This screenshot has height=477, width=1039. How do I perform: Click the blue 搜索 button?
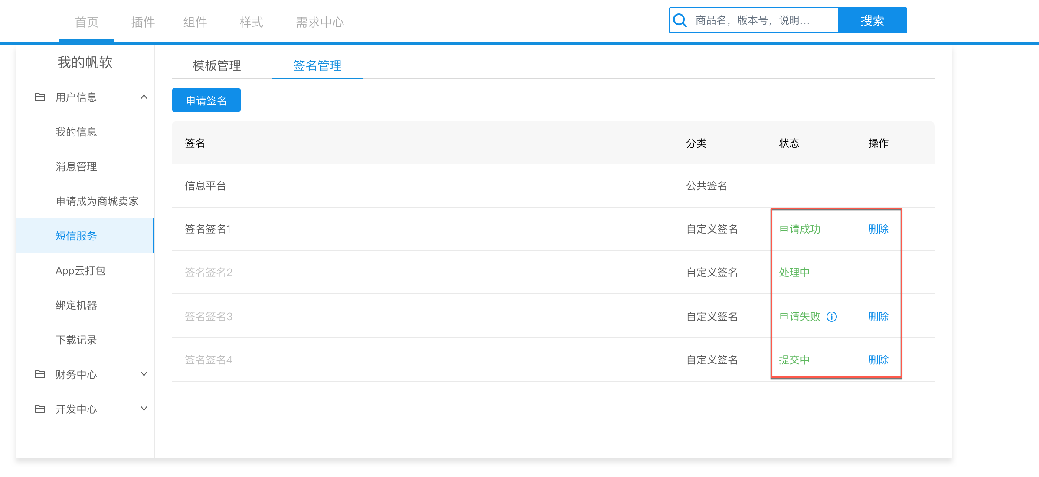click(872, 20)
